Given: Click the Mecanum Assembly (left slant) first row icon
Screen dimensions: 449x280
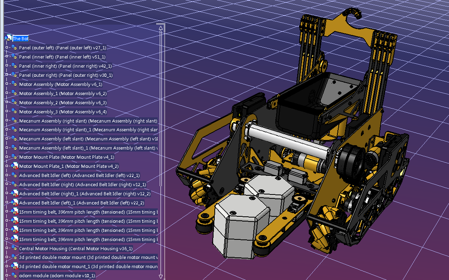Looking at the screenshot, I should 14,139.
